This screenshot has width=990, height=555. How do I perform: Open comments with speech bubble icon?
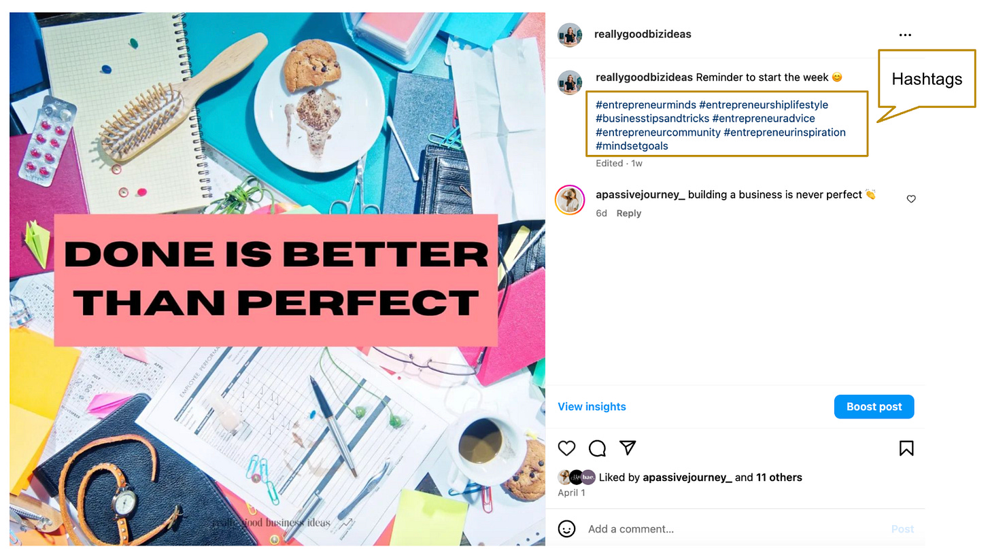click(597, 448)
